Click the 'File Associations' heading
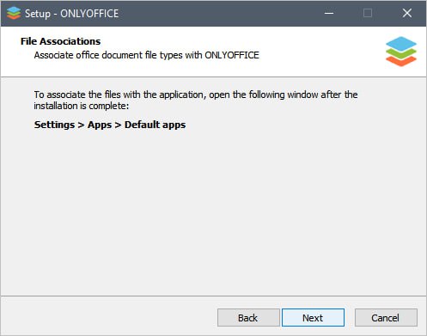This screenshot has height=336, width=427. [x=60, y=41]
